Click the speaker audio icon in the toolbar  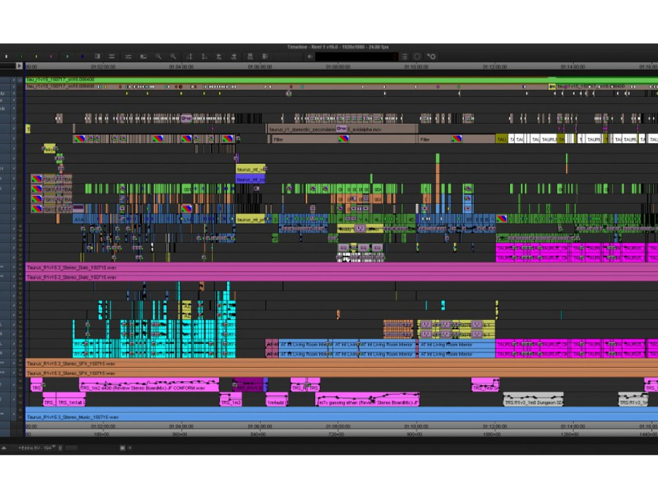click(309, 57)
